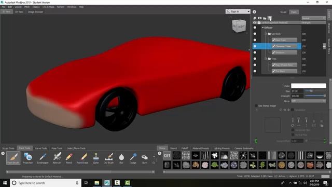Toggle the eye icon on the material row

click(x=255, y=22)
